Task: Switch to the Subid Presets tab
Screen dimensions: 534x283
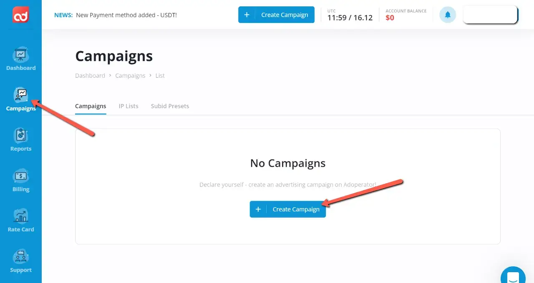Action: pos(170,106)
